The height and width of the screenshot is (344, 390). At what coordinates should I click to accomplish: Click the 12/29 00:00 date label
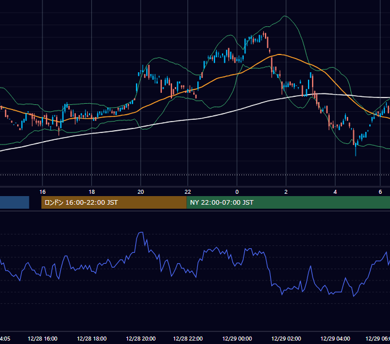tap(237, 338)
